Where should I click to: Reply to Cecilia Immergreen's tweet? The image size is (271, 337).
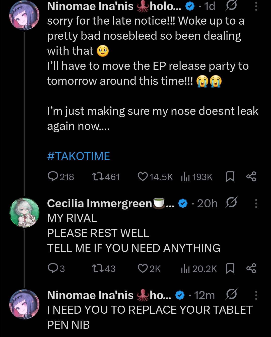[53, 268]
